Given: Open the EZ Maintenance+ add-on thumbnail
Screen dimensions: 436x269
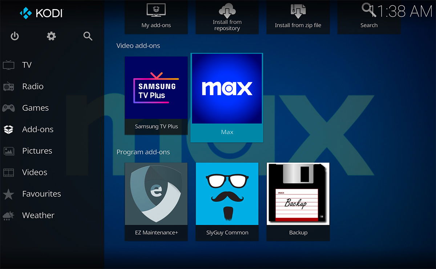Looking at the screenshot, I should [x=156, y=194].
